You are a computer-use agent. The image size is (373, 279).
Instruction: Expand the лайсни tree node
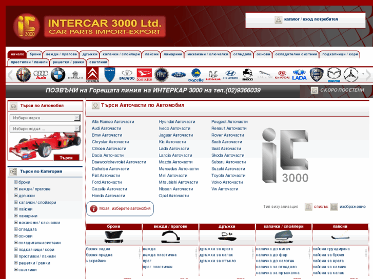pos(16,209)
